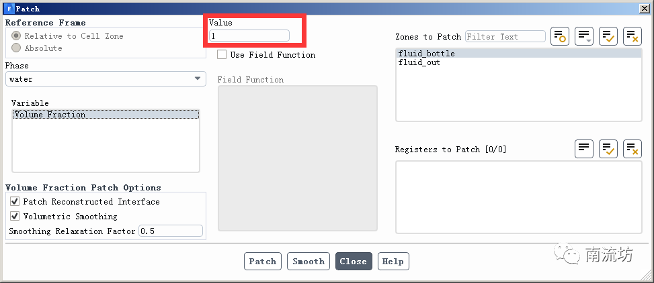Open the Help button
Viewport: 654px width, 283px height.
(x=393, y=261)
